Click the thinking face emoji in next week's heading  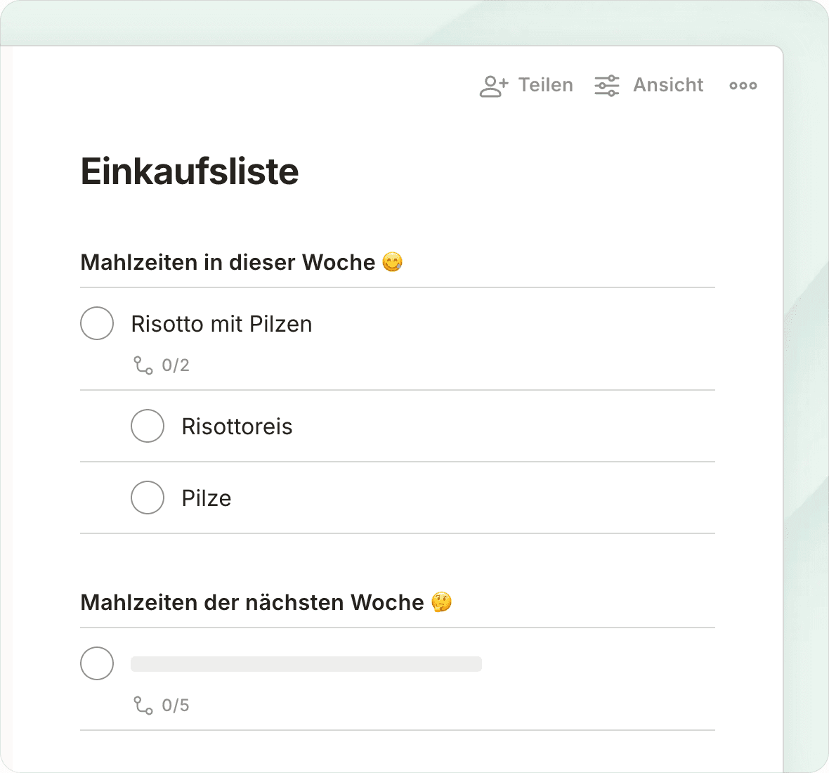[442, 603]
